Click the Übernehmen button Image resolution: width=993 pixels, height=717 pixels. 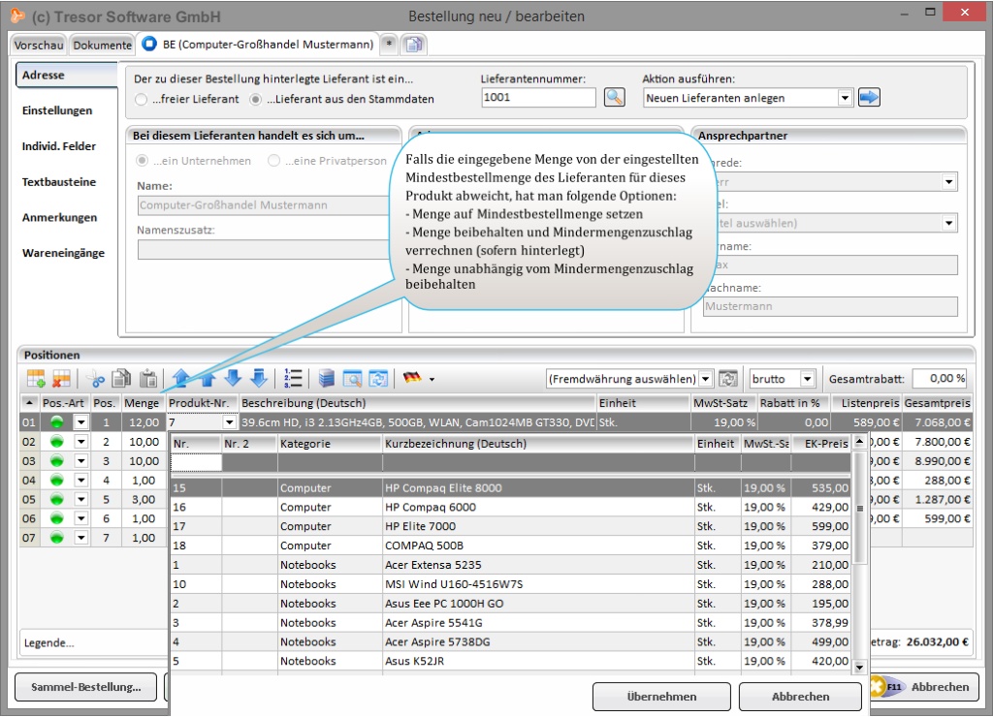(661, 697)
